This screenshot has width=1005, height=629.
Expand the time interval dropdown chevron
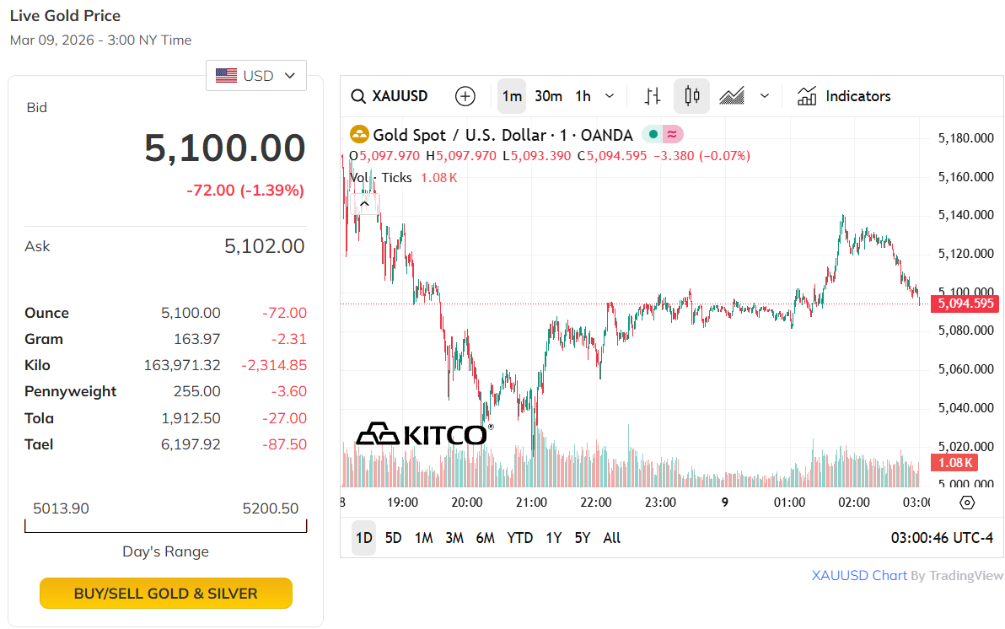[610, 96]
